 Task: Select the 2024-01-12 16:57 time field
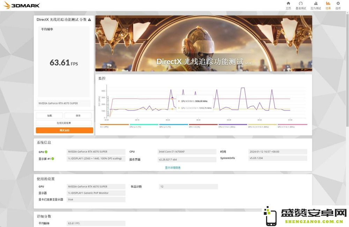coord(278,152)
